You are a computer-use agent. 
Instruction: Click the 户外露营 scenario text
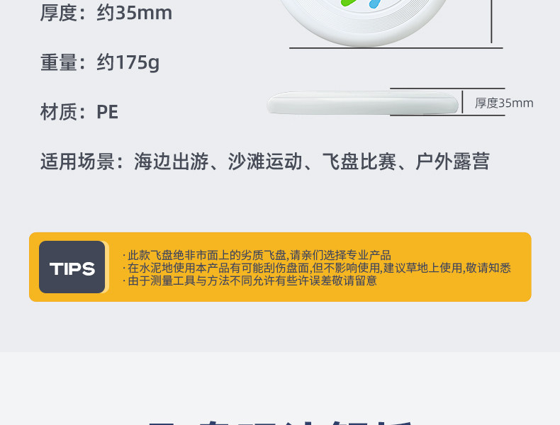452,161
